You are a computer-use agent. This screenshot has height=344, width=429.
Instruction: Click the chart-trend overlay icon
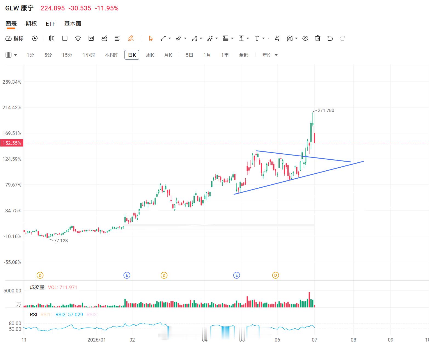tap(104, 38)
